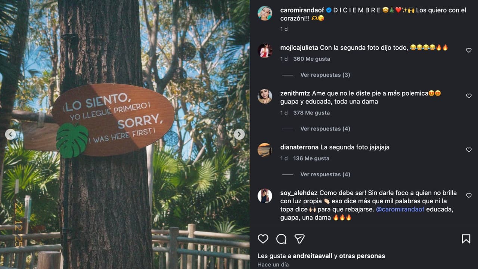
Task: Save post with the bookmark icon
Action: [x=466, y=239]
